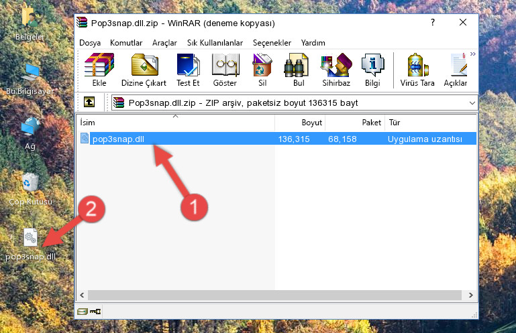Run Test Et on the archive
This screenshot has width=516, height=333.
tap(188, 70)
